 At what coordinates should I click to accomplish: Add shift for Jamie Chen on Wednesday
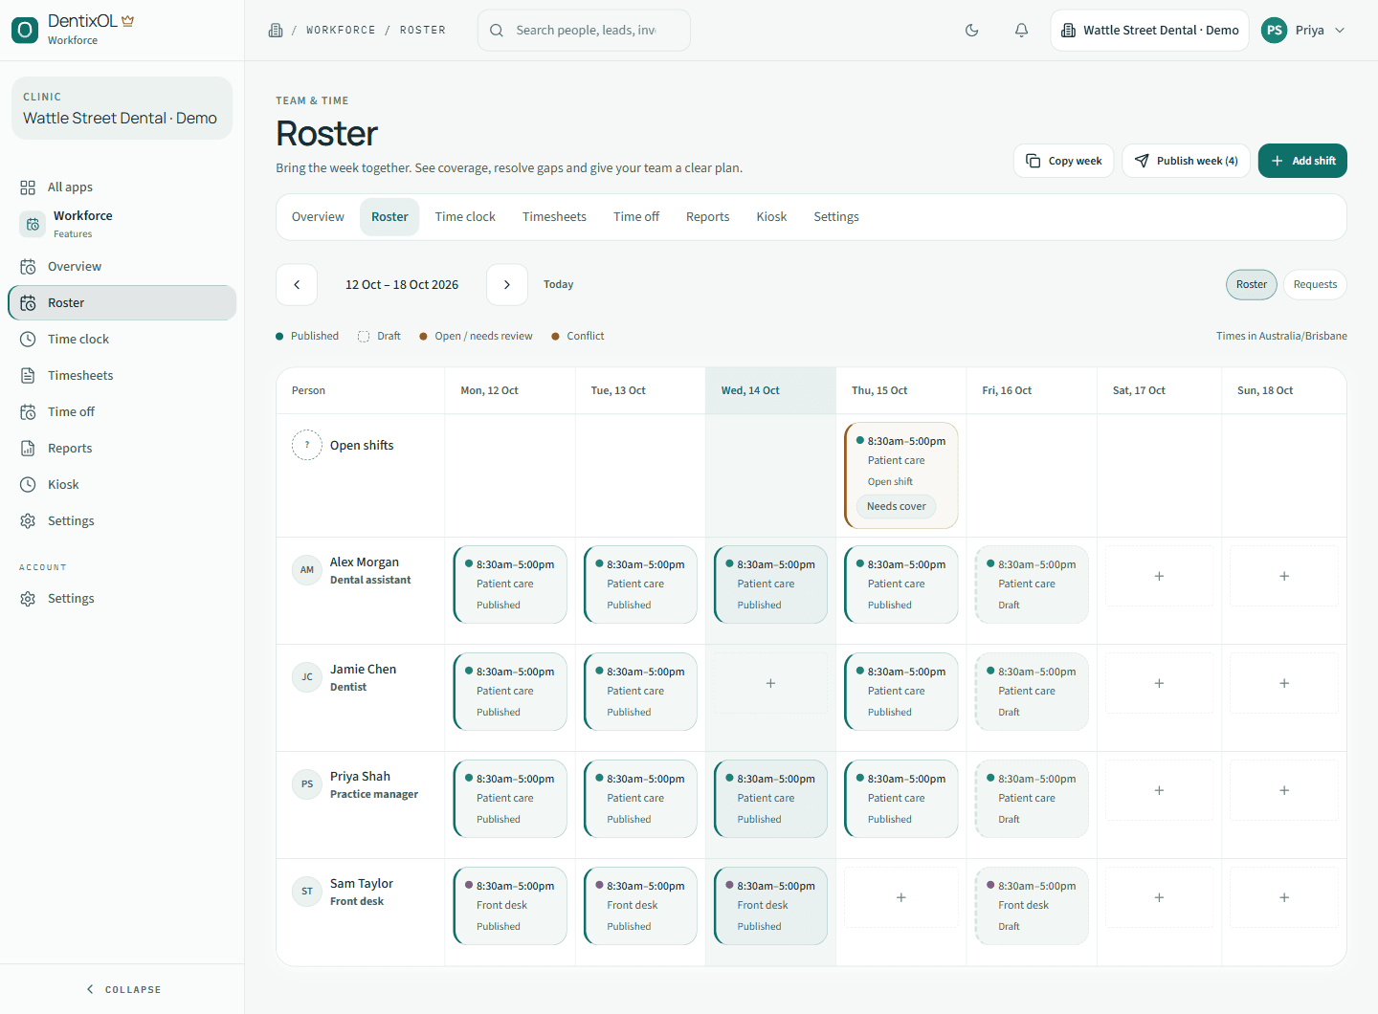(770, 683)
